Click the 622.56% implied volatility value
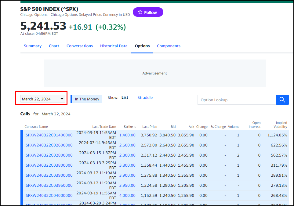 279,145
